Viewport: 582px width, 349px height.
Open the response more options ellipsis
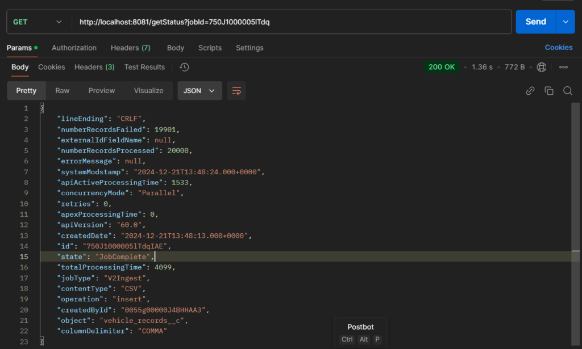(x=564, y=67)
